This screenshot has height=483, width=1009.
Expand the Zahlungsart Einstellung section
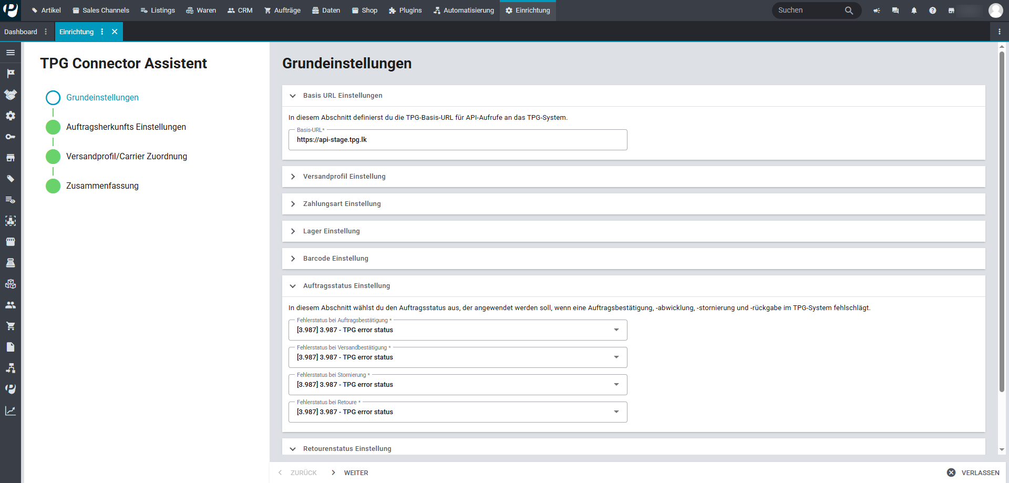633,204
